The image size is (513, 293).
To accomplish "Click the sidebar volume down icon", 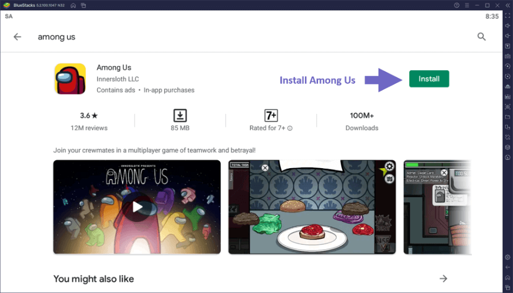I will (x=507, y=36).
